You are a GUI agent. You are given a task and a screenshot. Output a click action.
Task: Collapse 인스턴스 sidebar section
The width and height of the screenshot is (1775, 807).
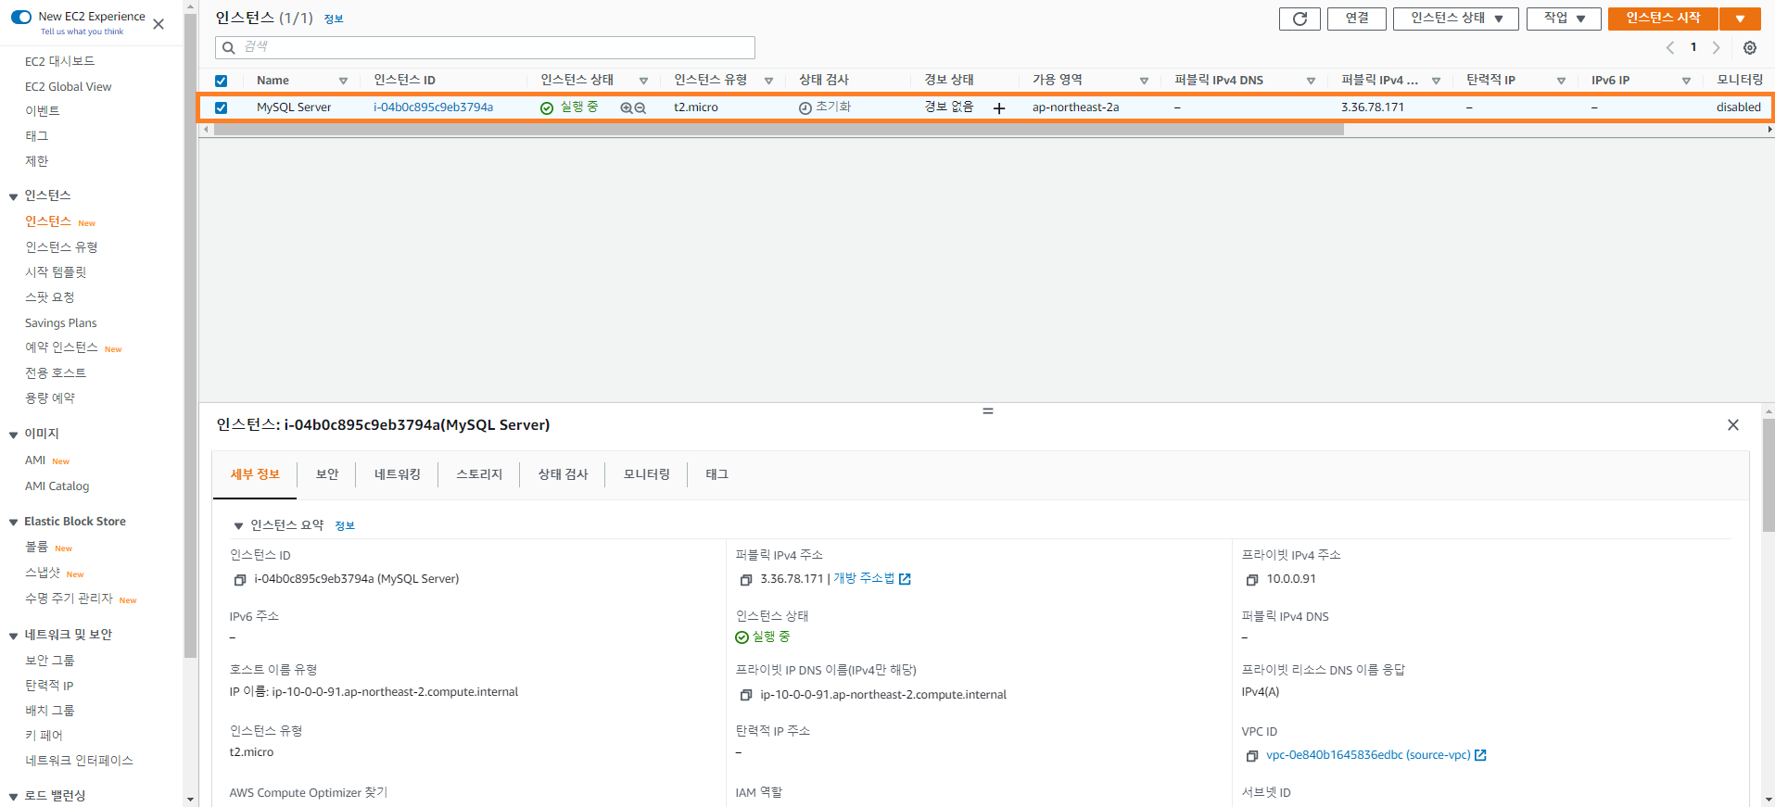point(13,196)
